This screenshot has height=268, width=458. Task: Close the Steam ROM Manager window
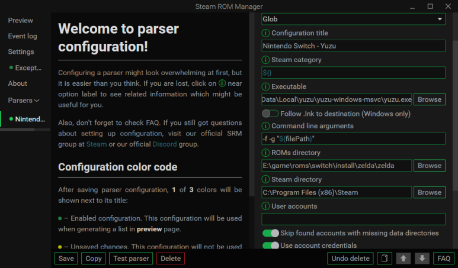tap(448, 7)
